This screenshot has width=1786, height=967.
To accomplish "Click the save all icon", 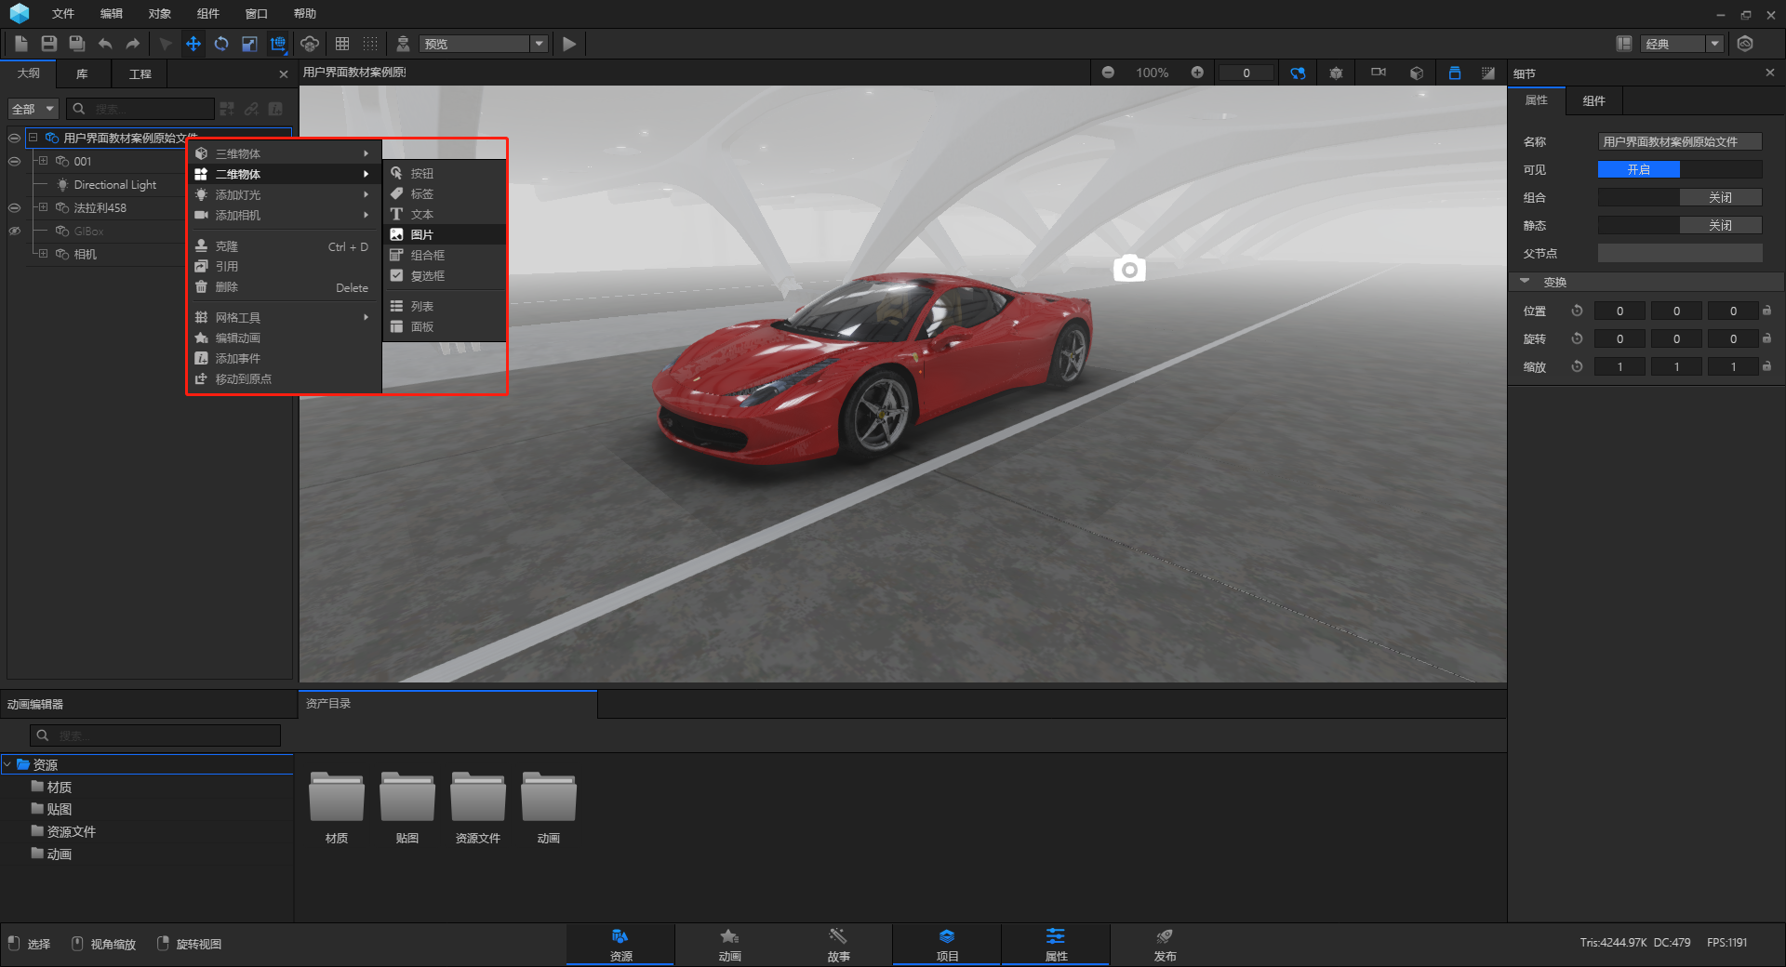I will [x=76, y=44].
